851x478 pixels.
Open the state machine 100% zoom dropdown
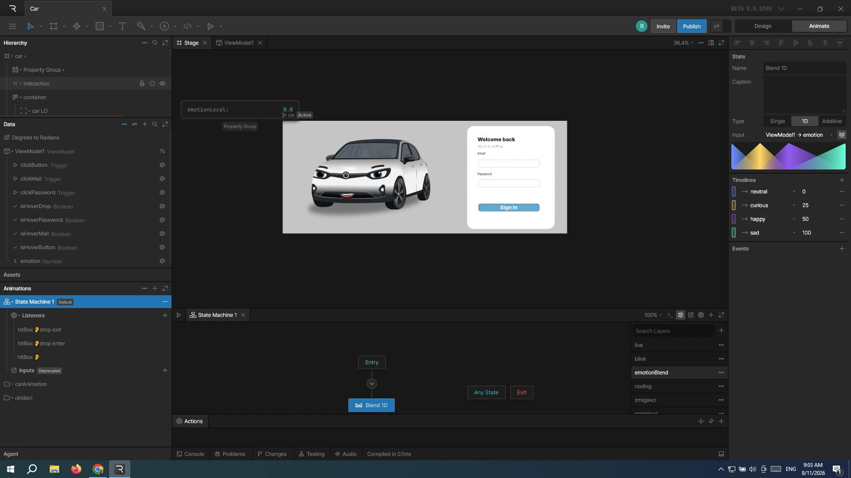click(653, 315)
